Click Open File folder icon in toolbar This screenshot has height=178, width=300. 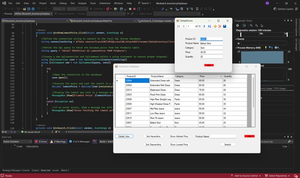tap(25, 9)
